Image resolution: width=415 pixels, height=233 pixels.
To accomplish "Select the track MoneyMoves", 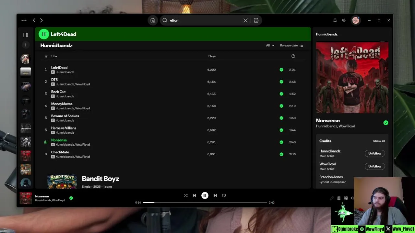I will [62, 104].
